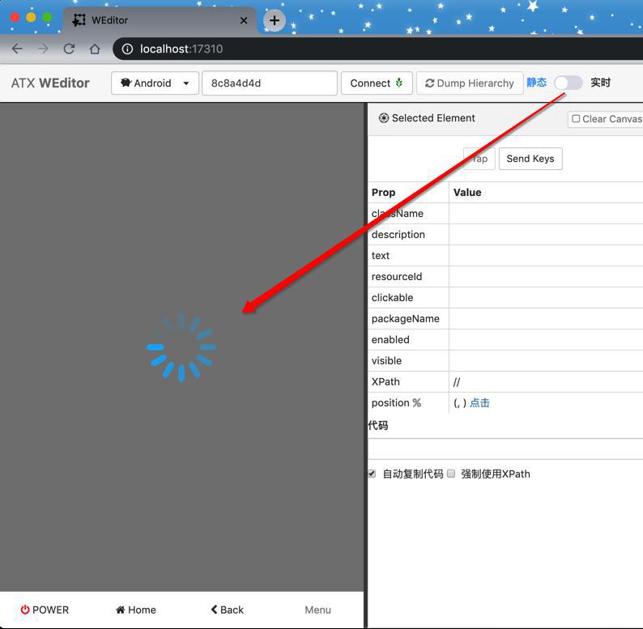The width and height of the screenshot is (643, 629).
Task: Click the browser forward arrow
Action: coord(43,49)
